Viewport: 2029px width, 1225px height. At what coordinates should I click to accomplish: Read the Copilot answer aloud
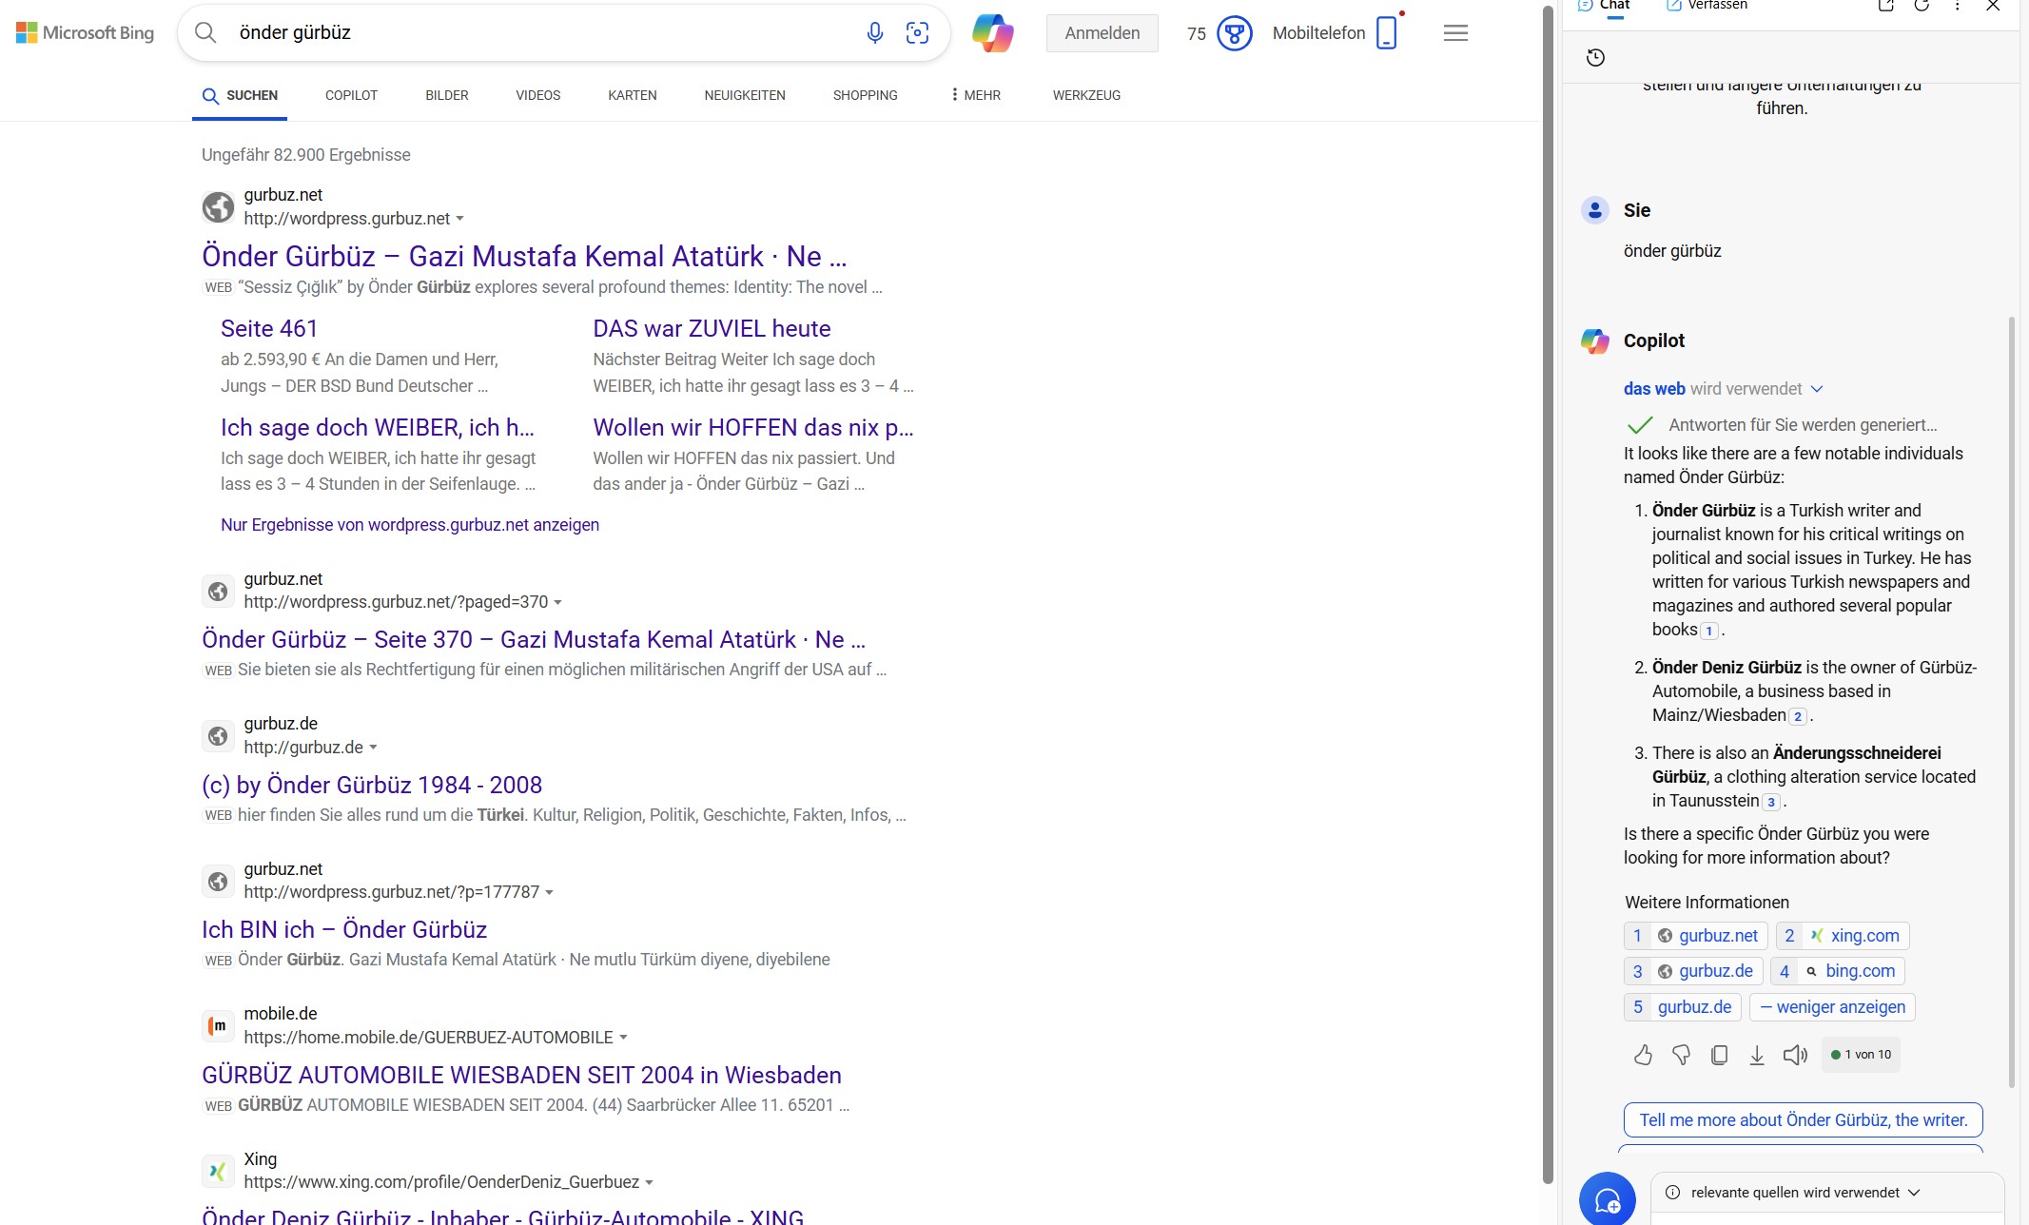(x=1795, y=1055)
